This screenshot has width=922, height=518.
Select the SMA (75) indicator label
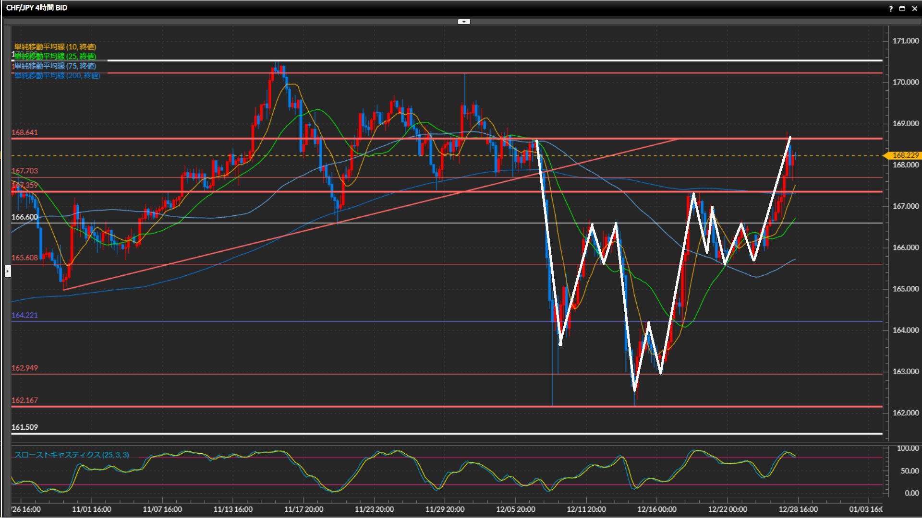tap(55, 66)
